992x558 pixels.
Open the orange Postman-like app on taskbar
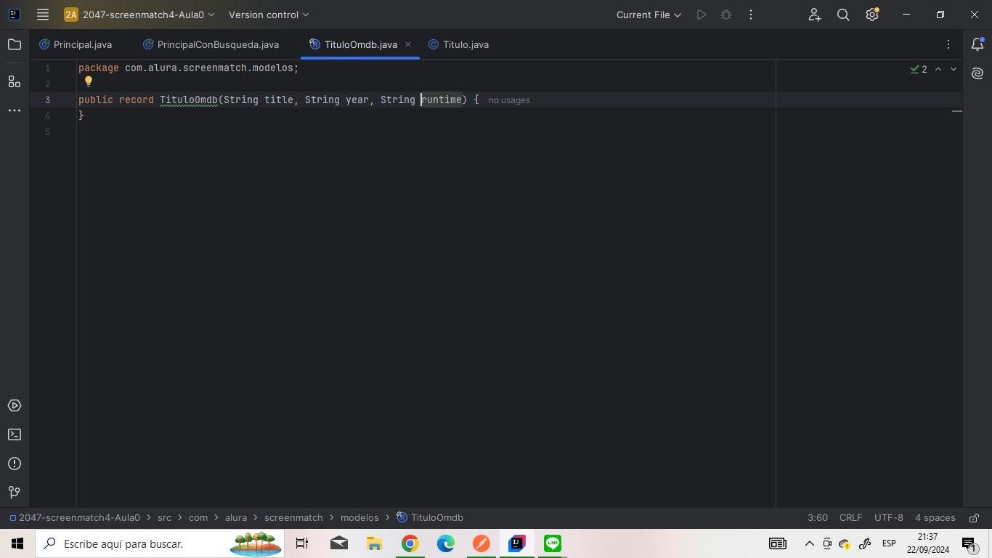click(481, 543)
